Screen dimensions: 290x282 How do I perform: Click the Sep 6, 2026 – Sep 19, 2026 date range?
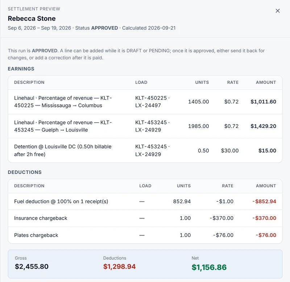pyautogui.click(x=40, y=28)
